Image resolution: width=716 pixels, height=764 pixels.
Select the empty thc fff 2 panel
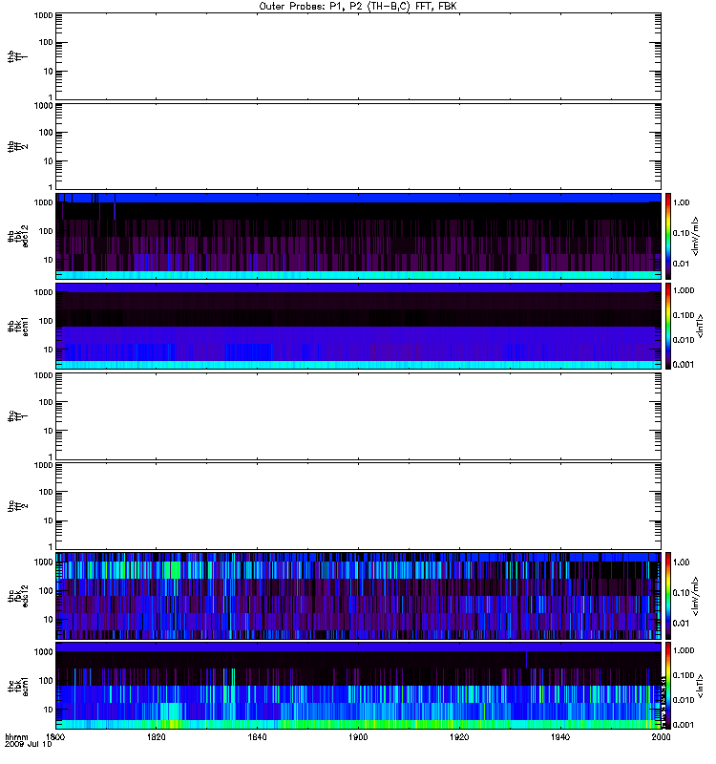pos(358,506)
